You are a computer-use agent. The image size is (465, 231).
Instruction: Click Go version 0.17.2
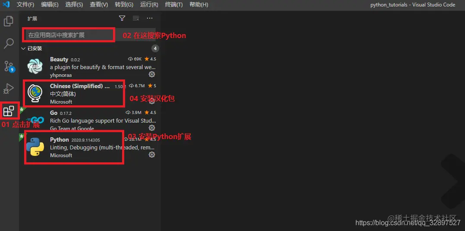[x=66, y=114]
